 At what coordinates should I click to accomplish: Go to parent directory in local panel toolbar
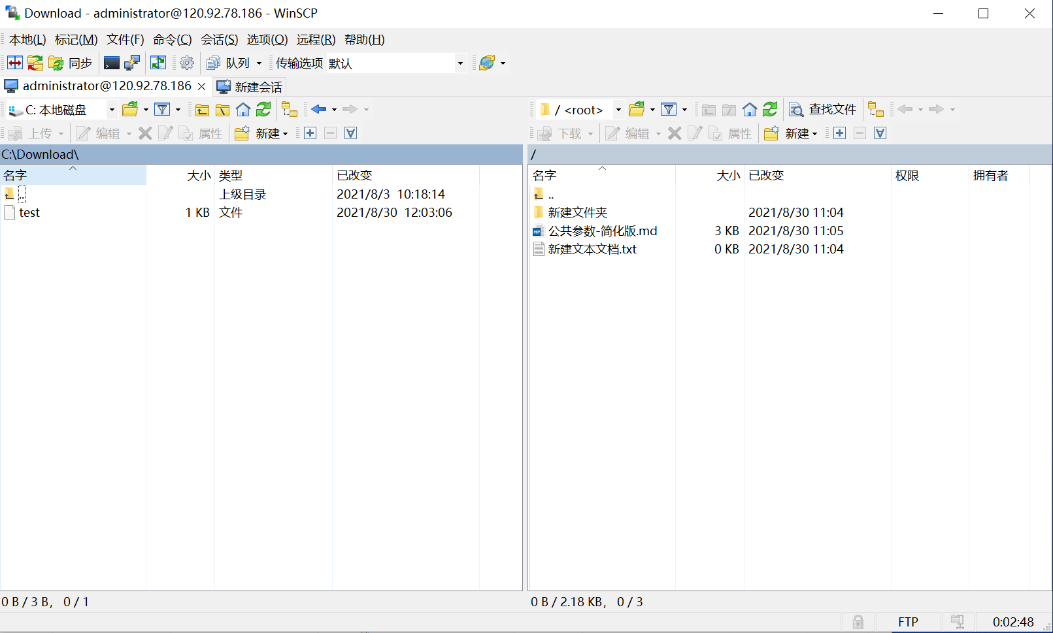tap(203, 110)
